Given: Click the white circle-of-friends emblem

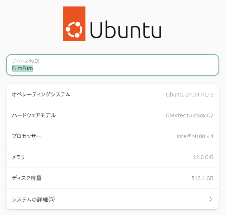Looking at the screenshot, I should click(74, 29).
